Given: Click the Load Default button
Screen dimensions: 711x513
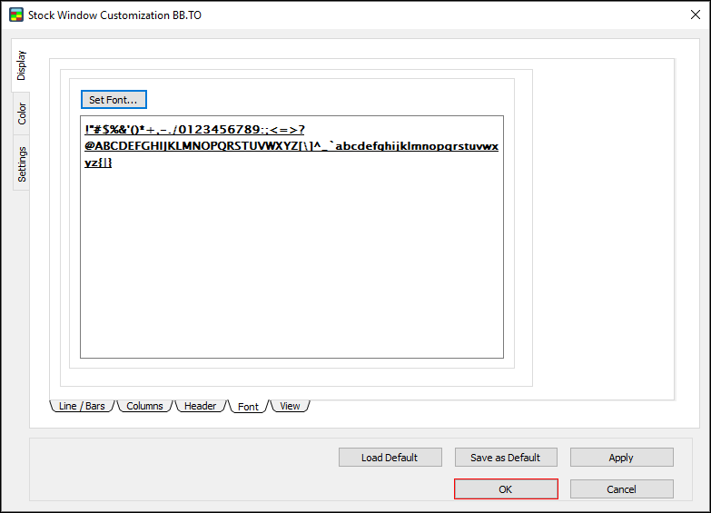Looking at the screenshot, I should tap(390, 458).
